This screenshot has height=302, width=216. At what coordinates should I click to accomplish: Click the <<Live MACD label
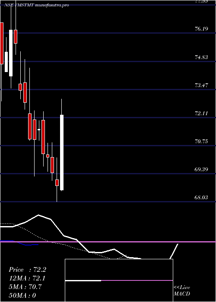point(182,291)
